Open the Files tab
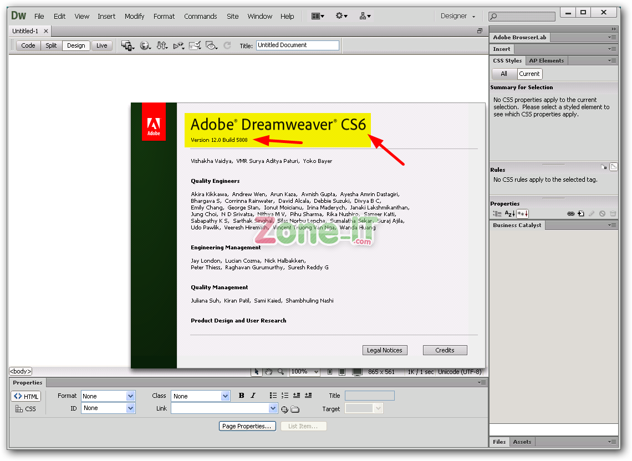The width and height of the screenshot is (632, 461). (500, 442)
